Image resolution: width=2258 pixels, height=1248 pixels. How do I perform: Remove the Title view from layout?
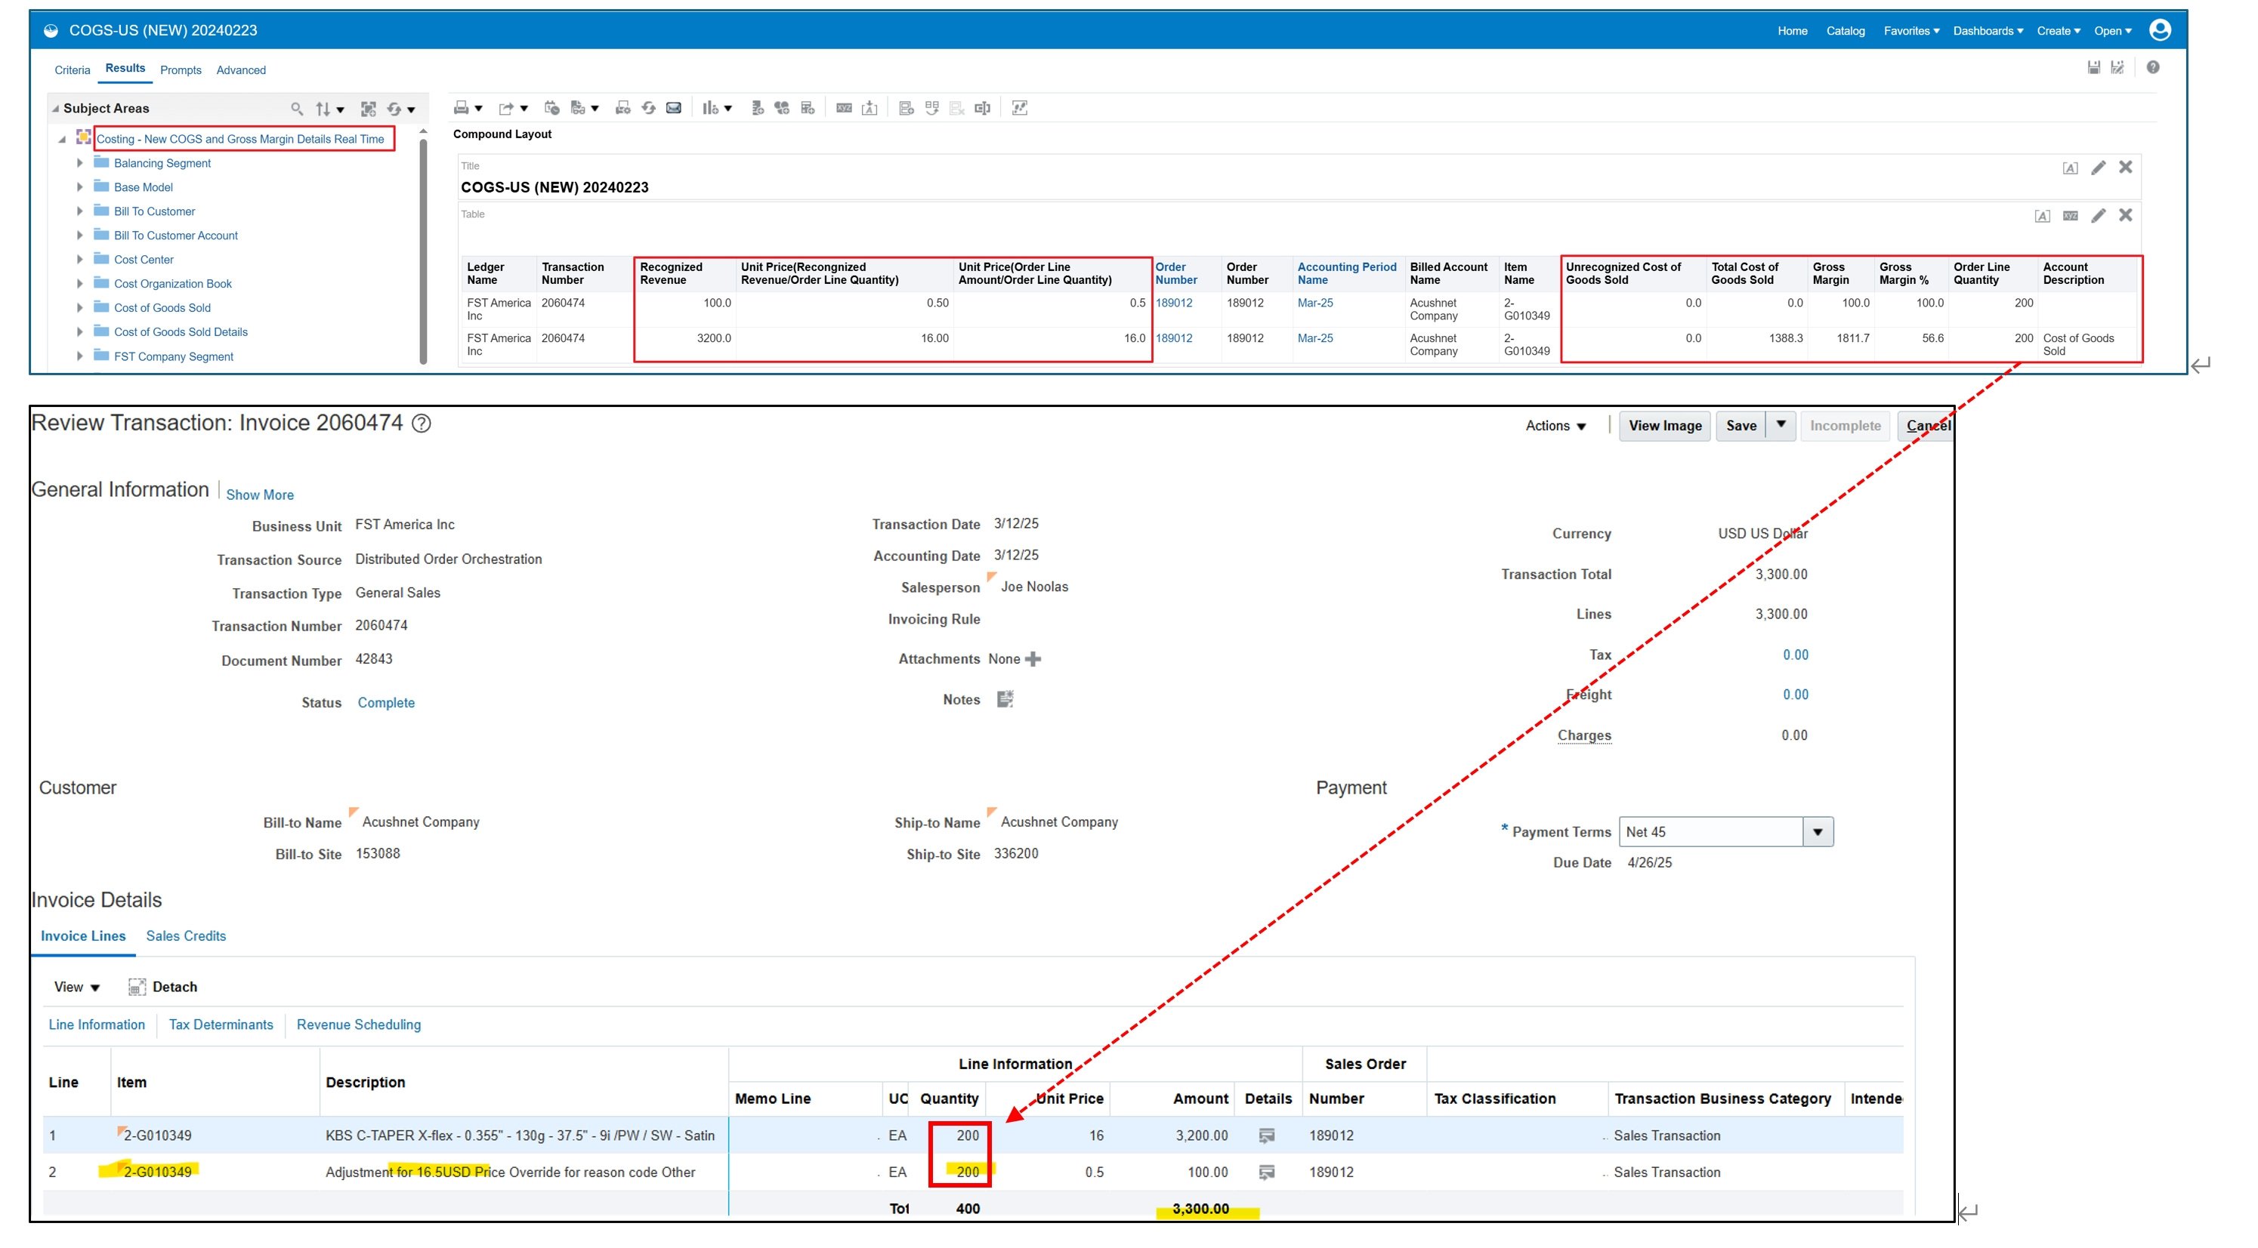[2125, 168]
